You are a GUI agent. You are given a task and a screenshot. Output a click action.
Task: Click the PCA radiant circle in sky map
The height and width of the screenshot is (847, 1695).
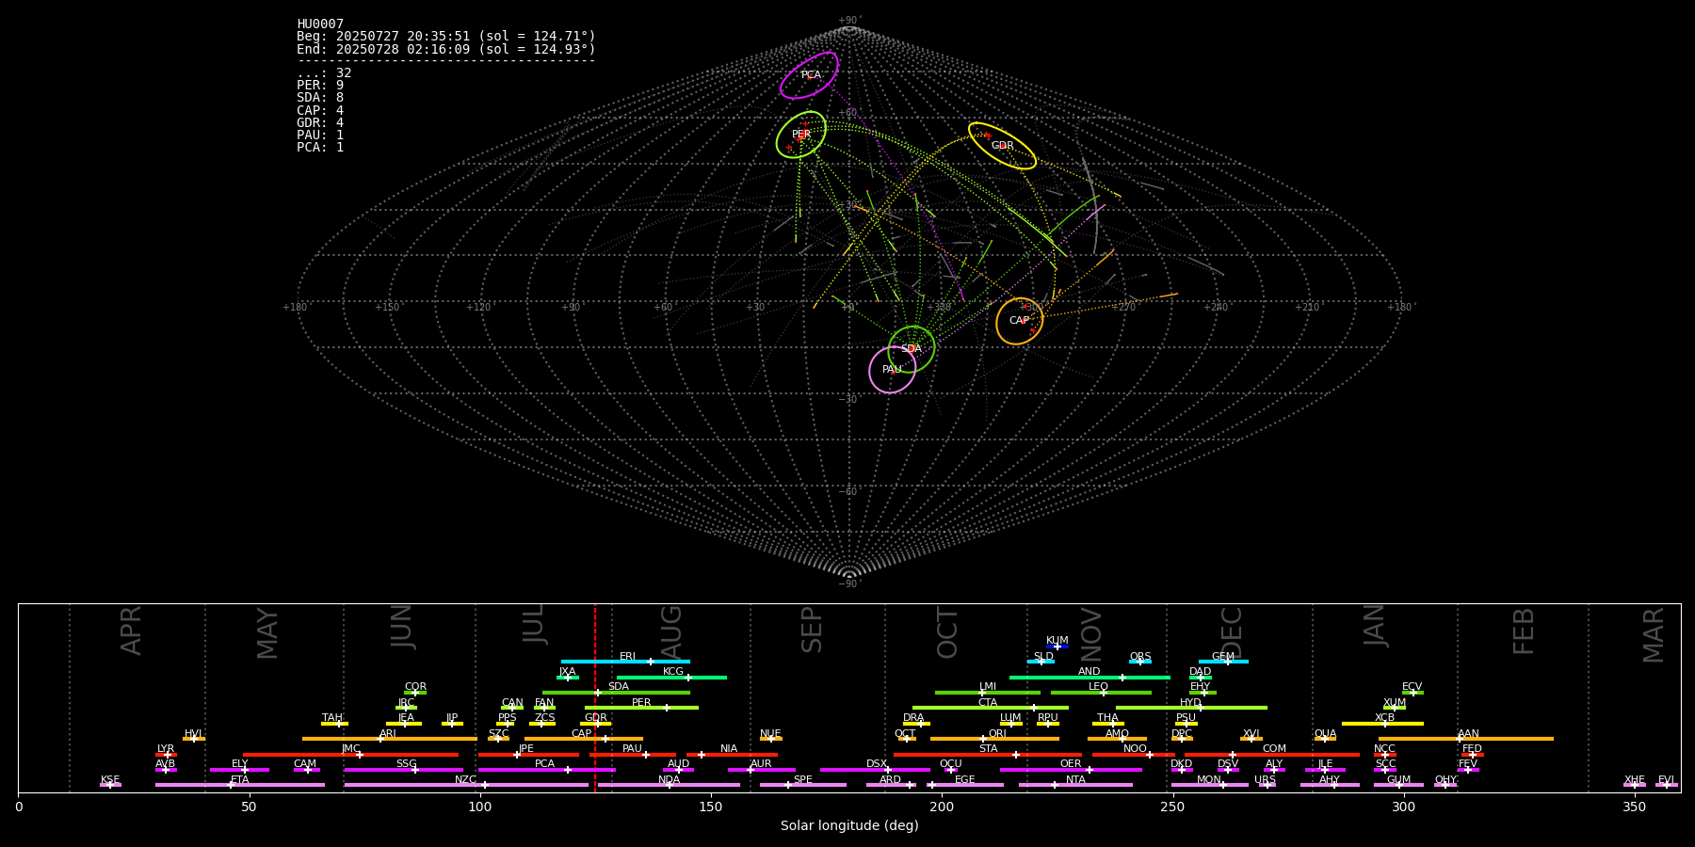coord(809,75)
